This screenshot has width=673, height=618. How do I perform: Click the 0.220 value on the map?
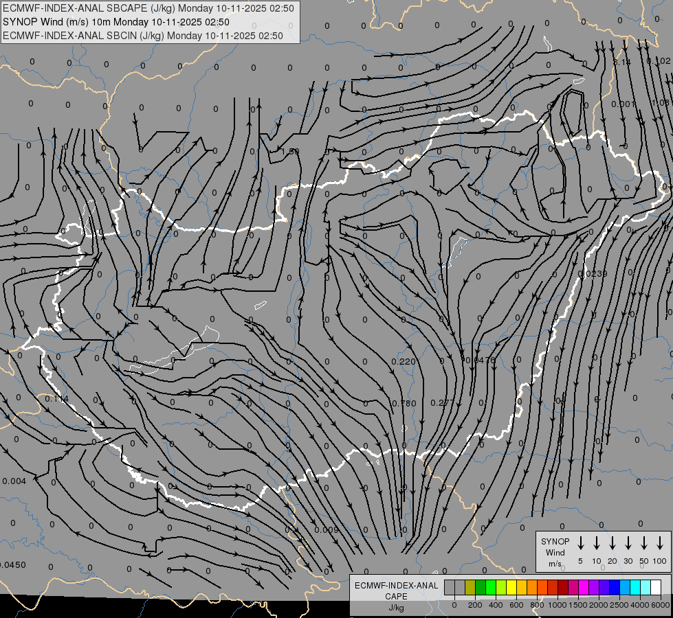click(404, 362)
